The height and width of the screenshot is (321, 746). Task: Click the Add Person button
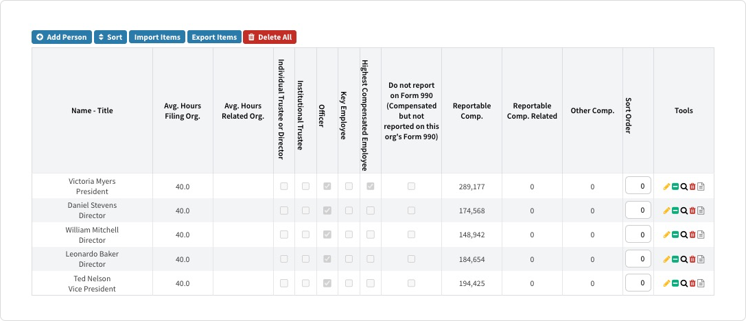point(61,37)
